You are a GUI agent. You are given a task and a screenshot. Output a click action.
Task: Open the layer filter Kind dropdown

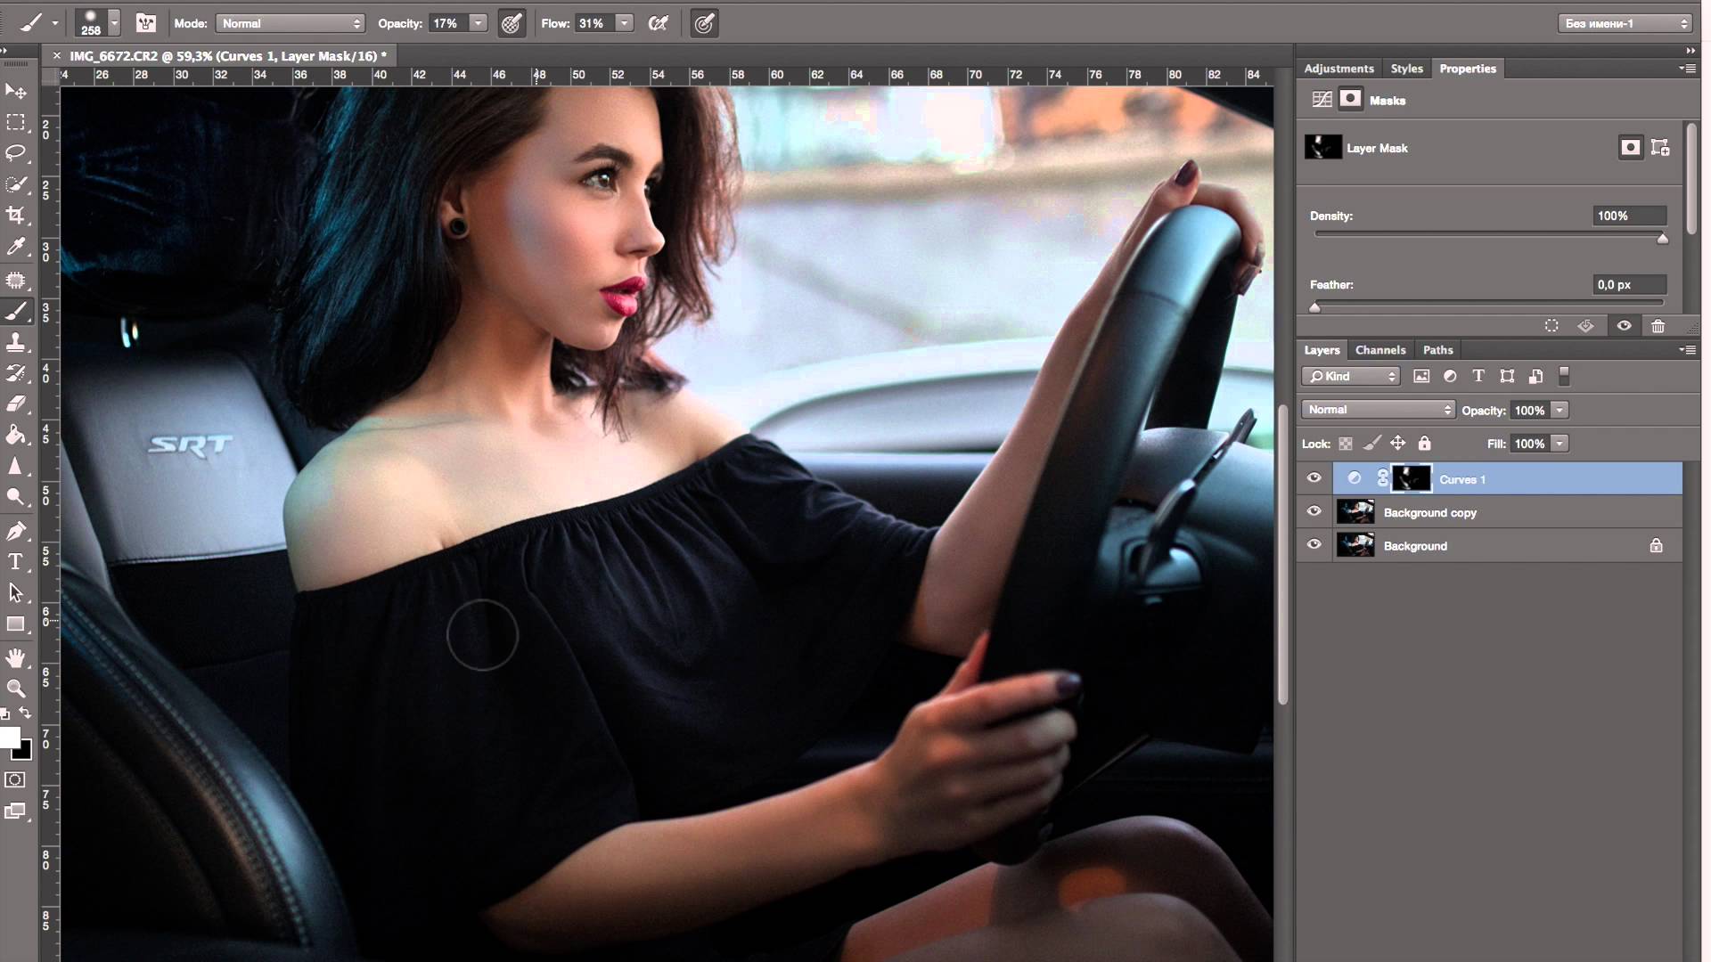tap(1351, 376)
